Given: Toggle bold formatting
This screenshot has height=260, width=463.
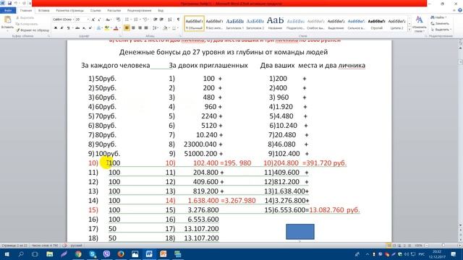Looking at the screenshot, I should tap(56, 28).
